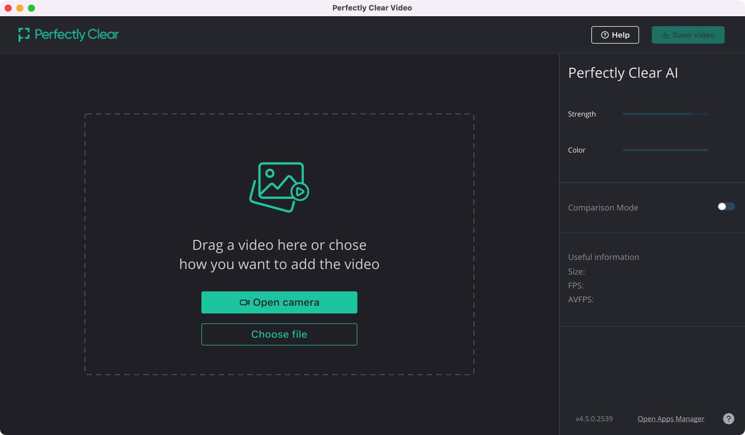Open camera to capture live video

click(279, 302)
